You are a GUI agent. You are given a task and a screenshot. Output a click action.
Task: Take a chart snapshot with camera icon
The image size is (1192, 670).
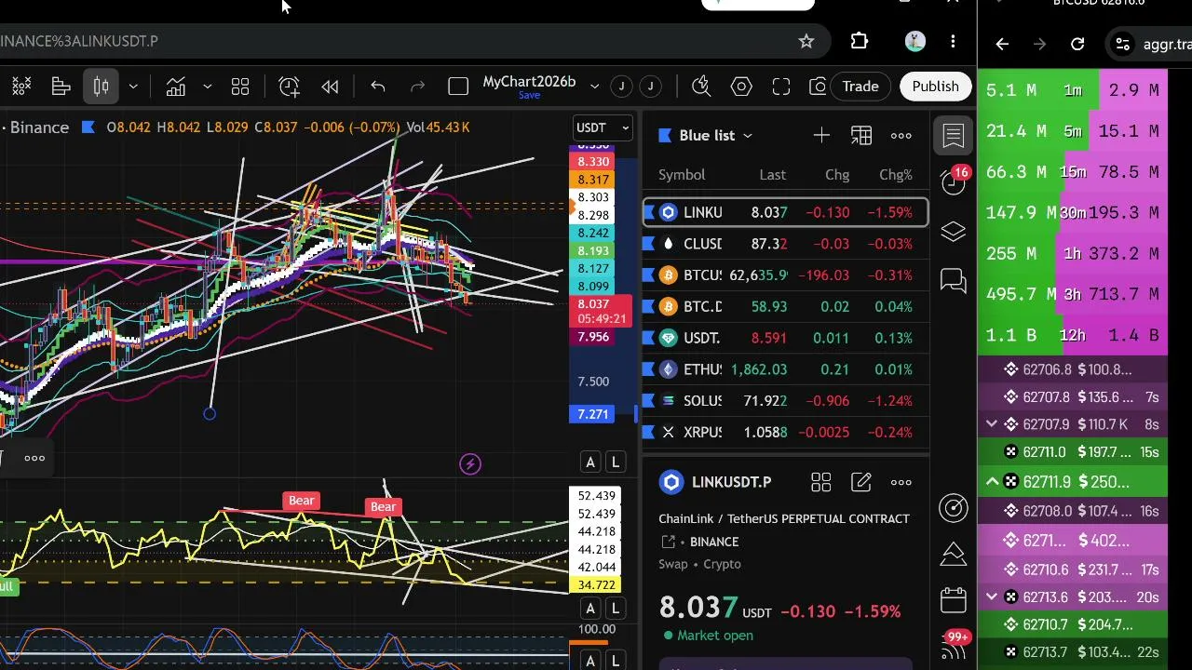tap(818, 87)
